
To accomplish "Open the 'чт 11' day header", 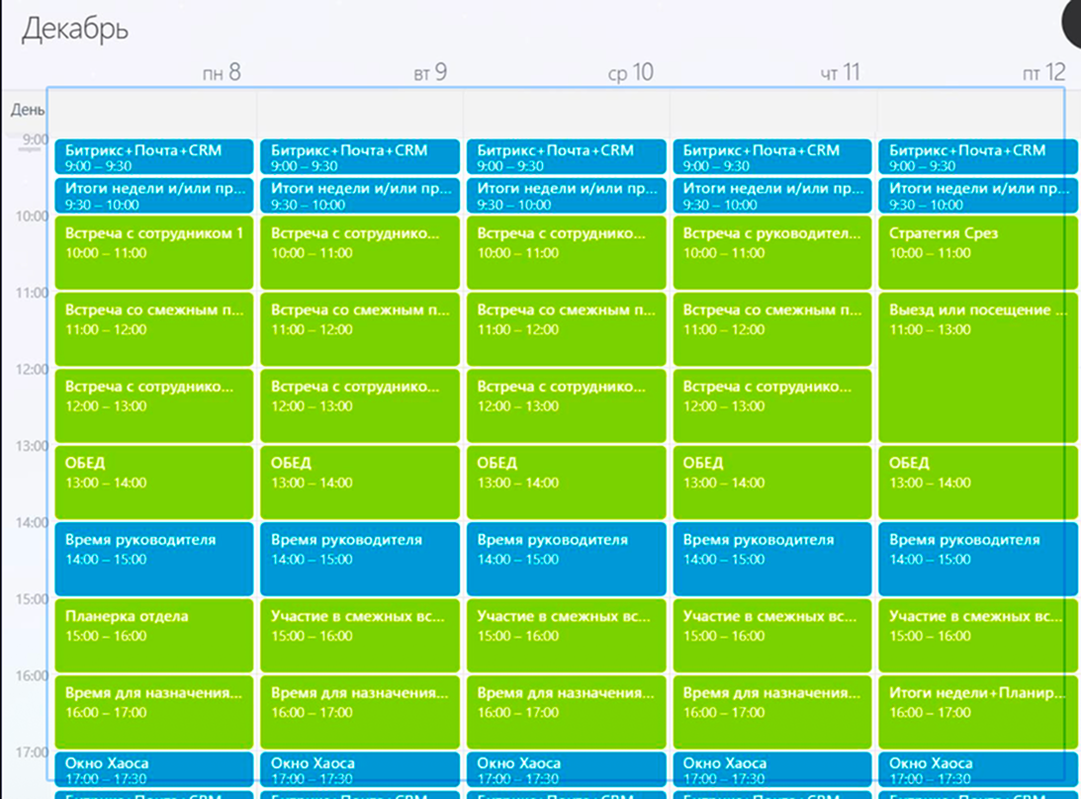I will 840,72.
